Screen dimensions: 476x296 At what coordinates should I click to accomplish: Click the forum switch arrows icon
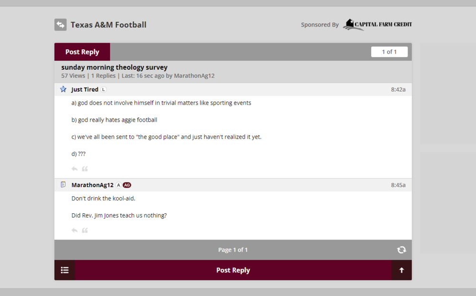point(60,25)
